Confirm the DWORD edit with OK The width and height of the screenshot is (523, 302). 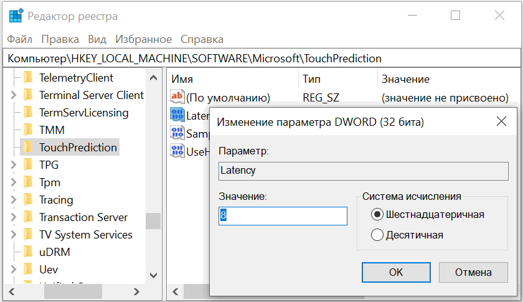click(396, 272)
